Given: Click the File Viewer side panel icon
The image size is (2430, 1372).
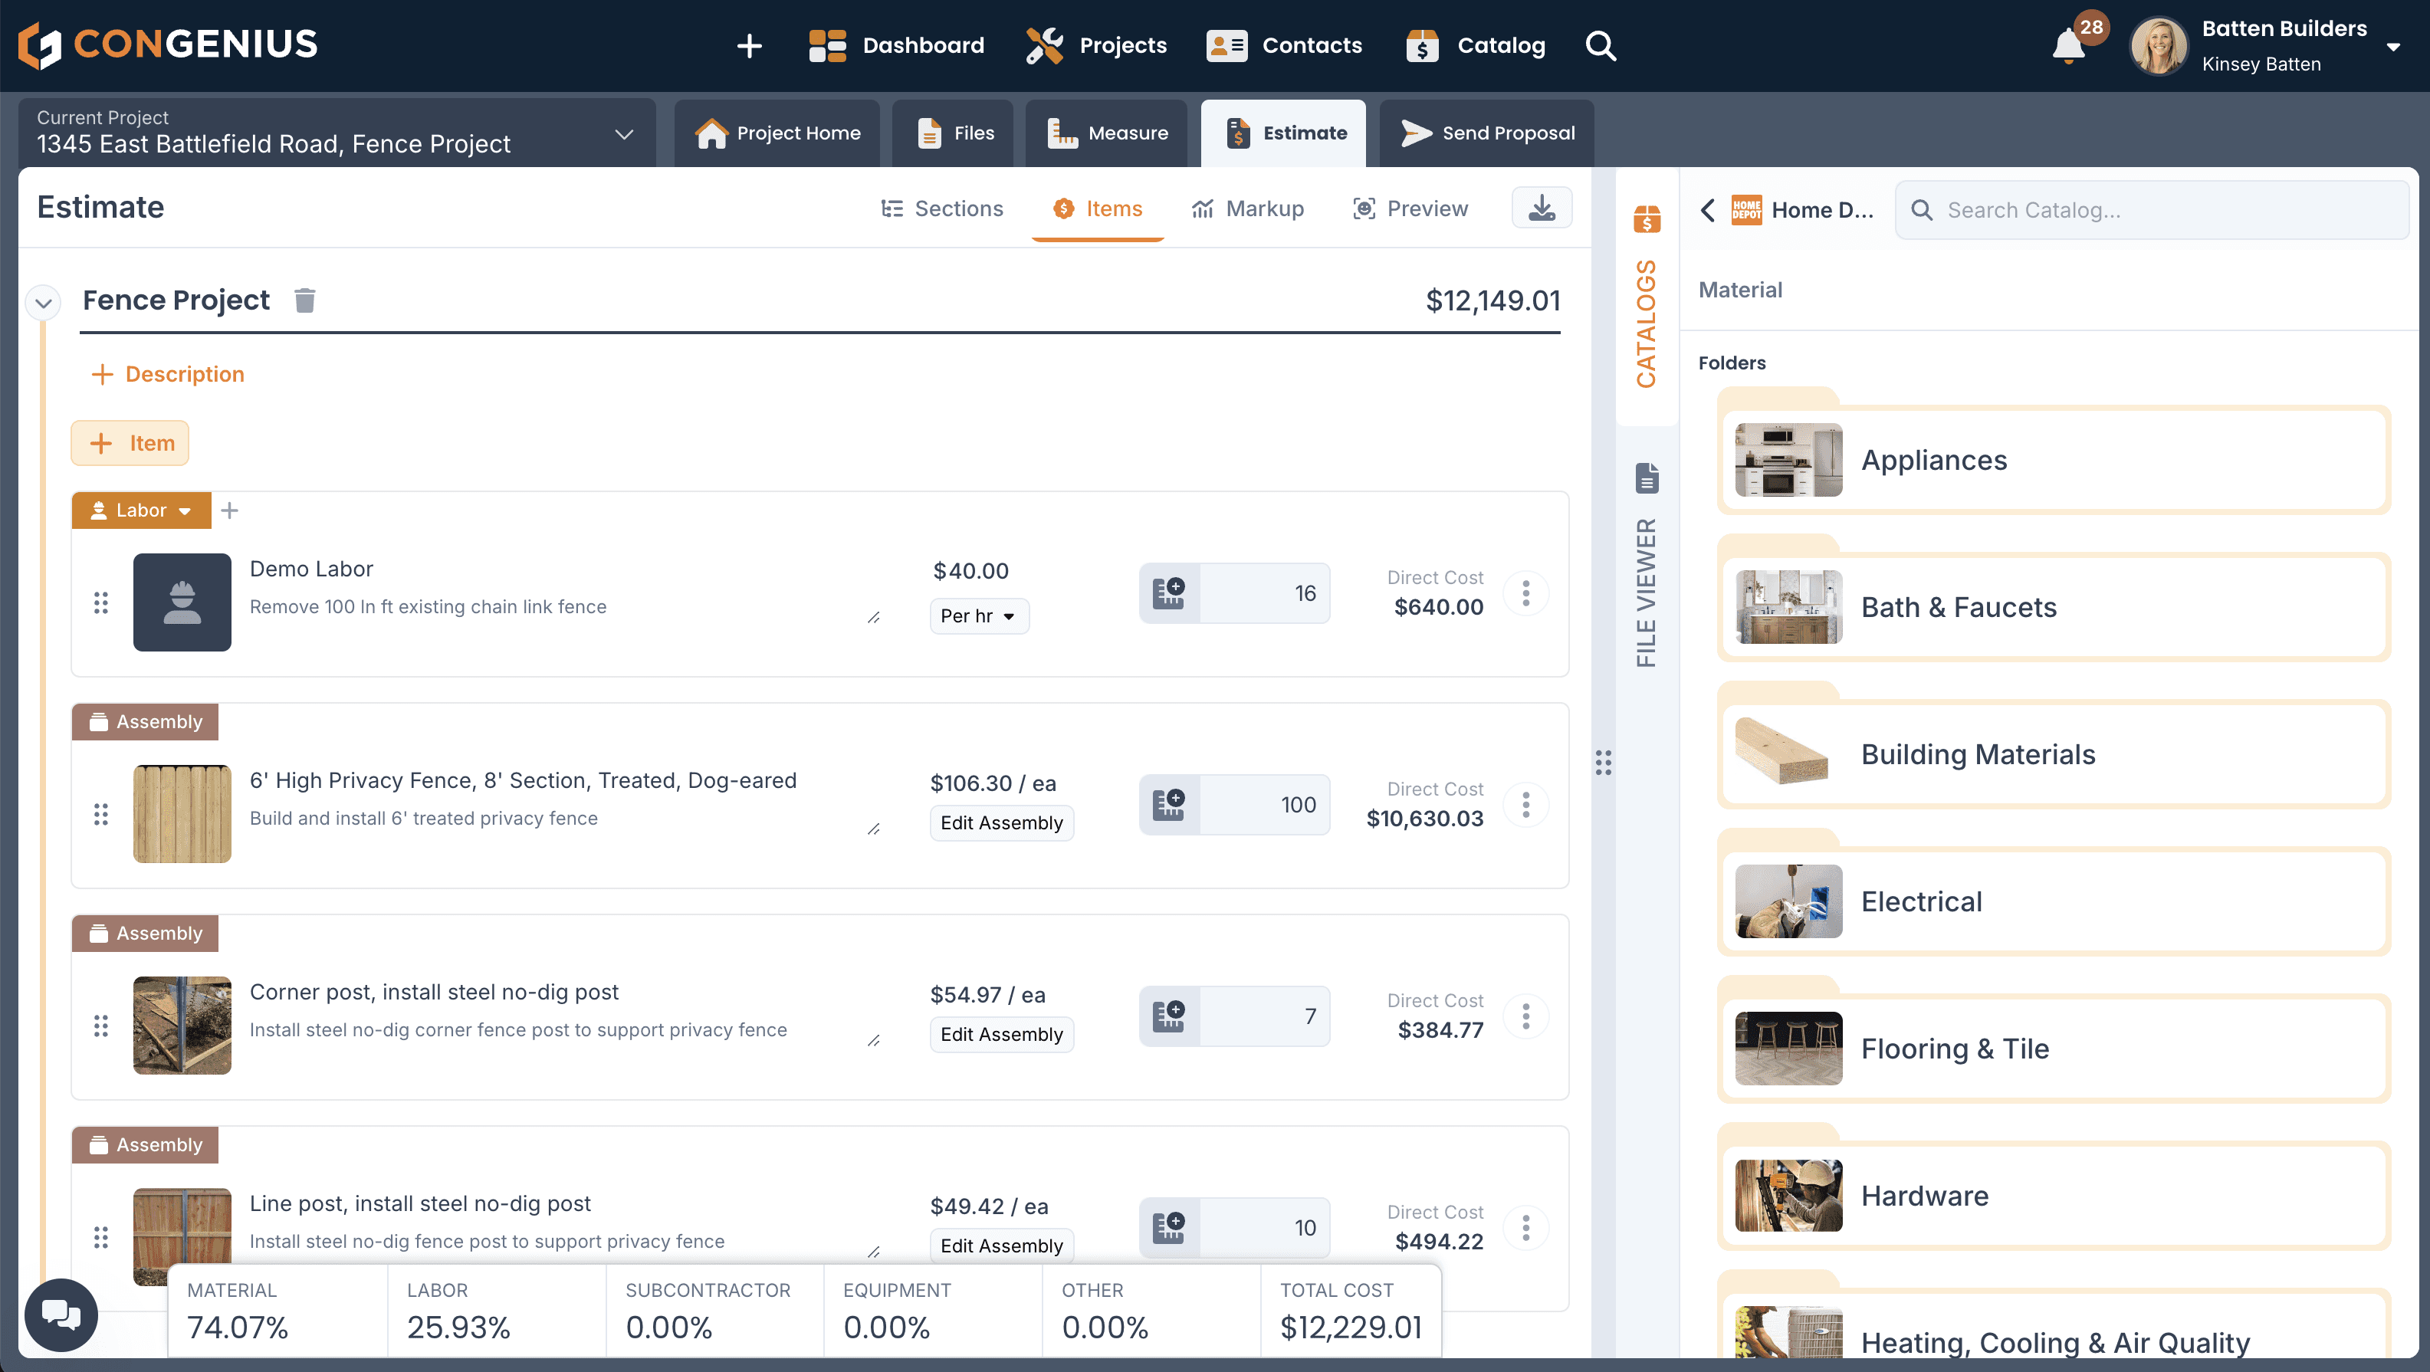Looking at the screenshot, I should tap(1647, 478).
